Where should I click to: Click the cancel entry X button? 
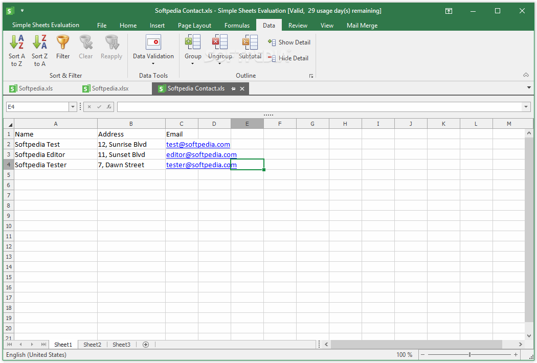click(x=89, y=107)
